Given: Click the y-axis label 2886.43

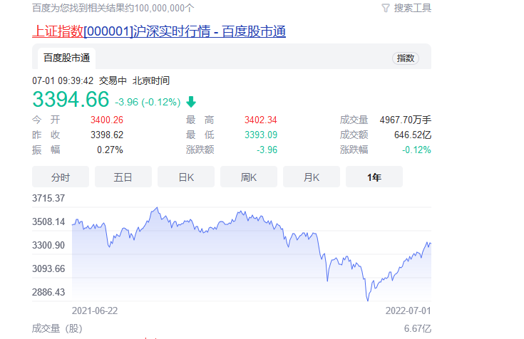Looking at the screenshot, I should click(48, 292).
